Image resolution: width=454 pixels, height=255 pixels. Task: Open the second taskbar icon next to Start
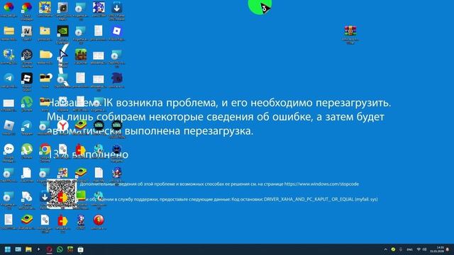[x=18, y=249]
